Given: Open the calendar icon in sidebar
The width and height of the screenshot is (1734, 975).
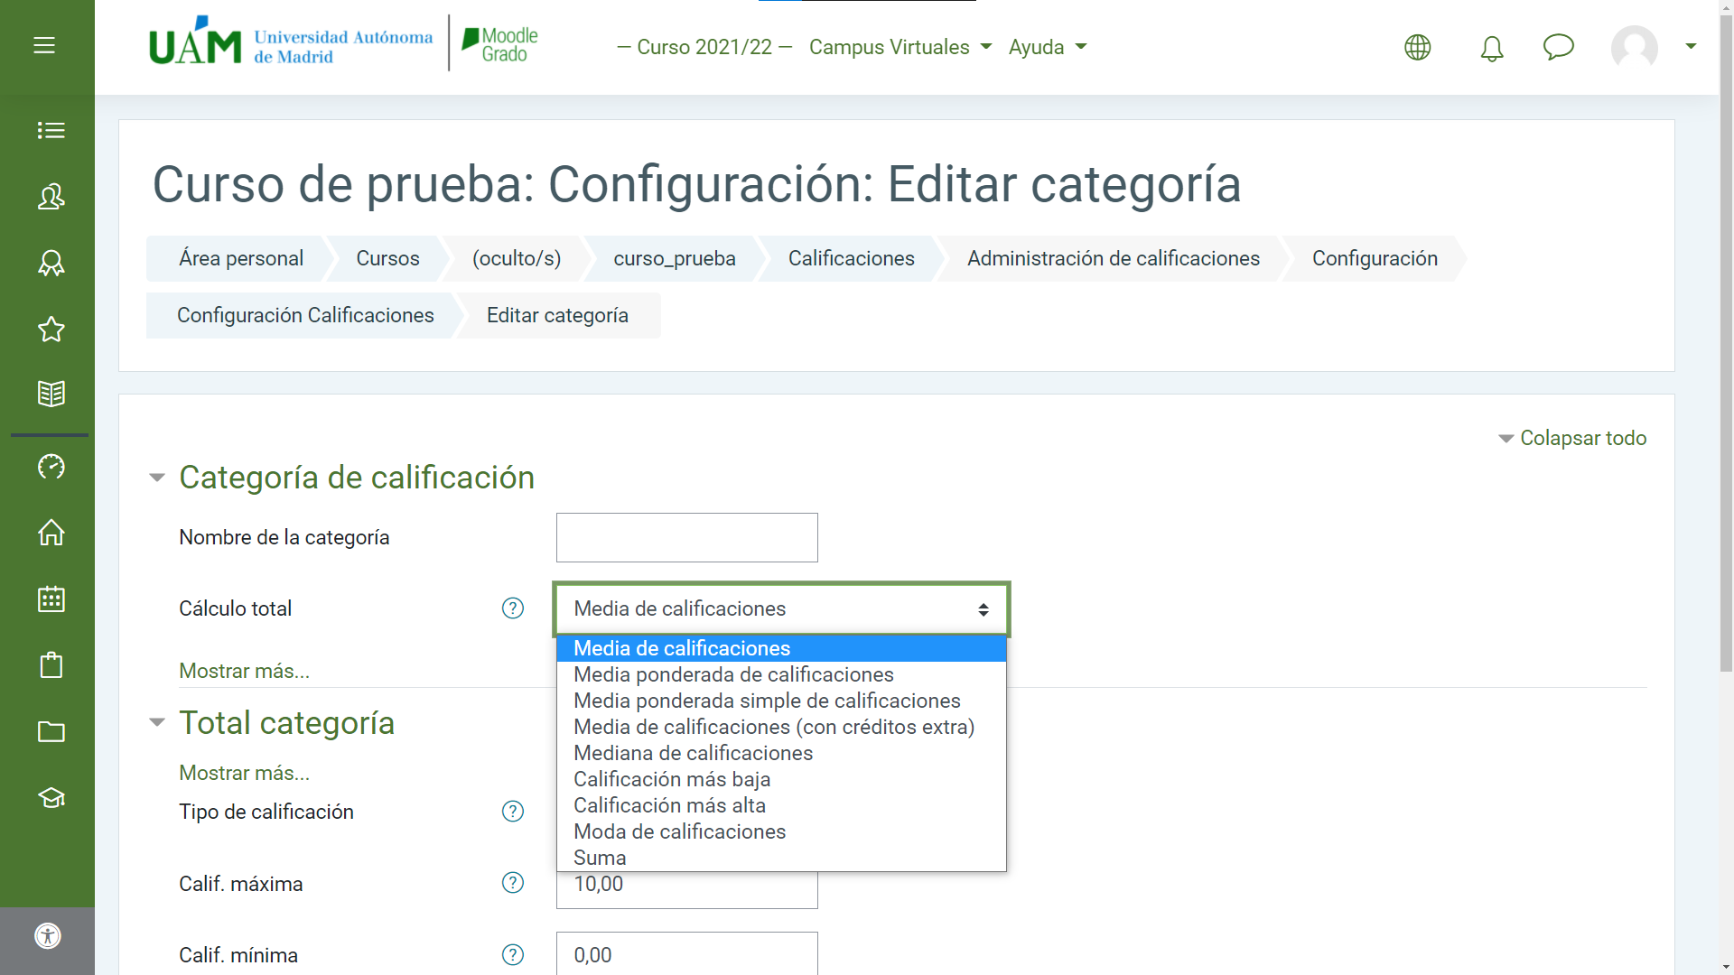Looking at the screenshot, I should tap(51, 599).
